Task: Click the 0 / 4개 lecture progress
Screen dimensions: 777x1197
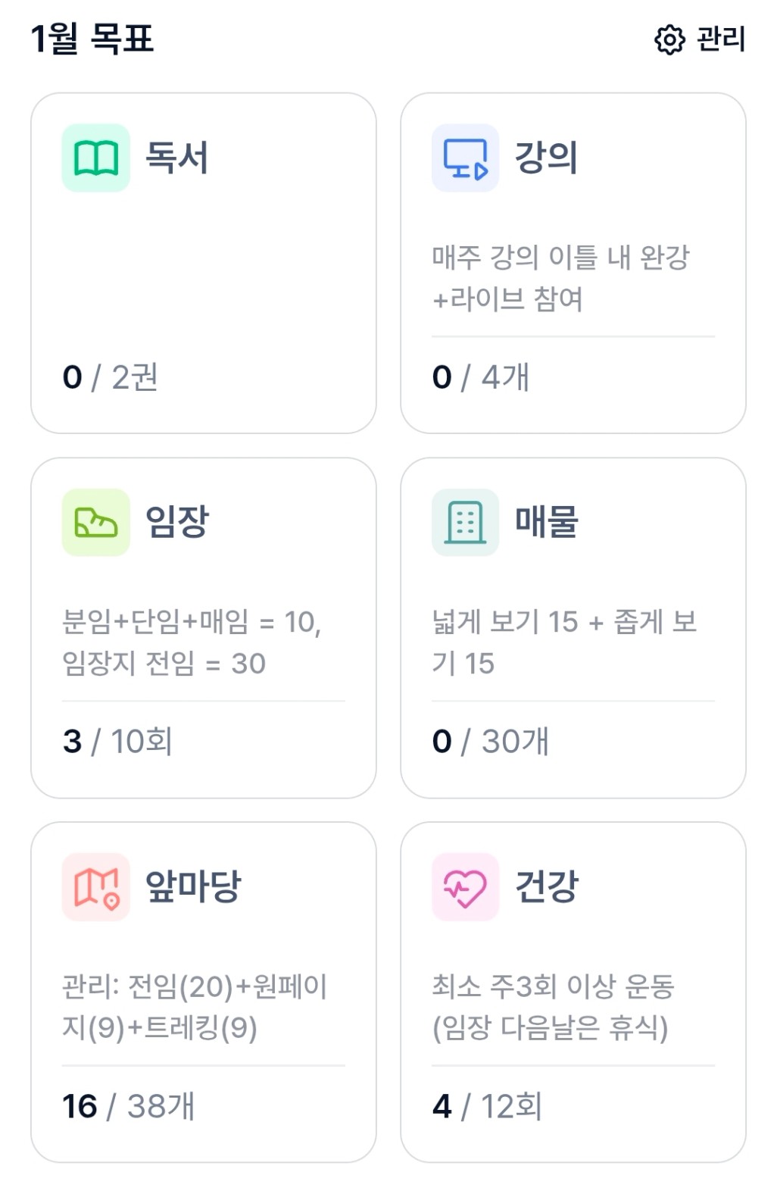Action: tap(481, 377)
